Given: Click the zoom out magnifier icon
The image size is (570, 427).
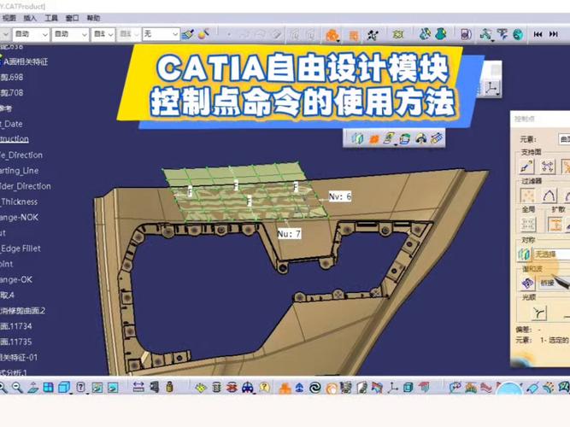Looking at the screenshot, I should [17, 388].
